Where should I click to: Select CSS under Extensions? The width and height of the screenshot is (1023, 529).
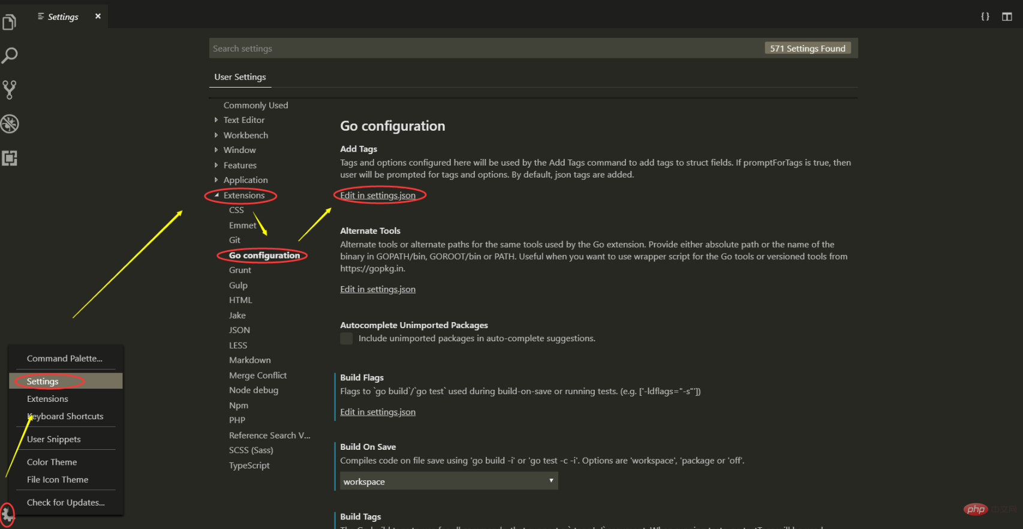pyautogui.click(x=236, y=210)
